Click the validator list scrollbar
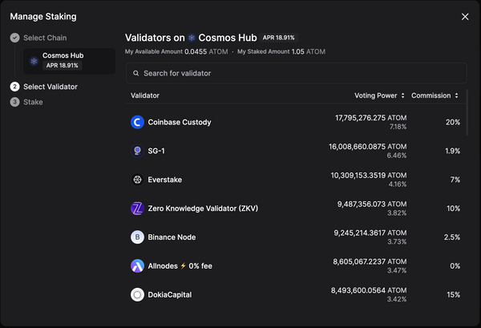The image size is (481, 328). 467,112
